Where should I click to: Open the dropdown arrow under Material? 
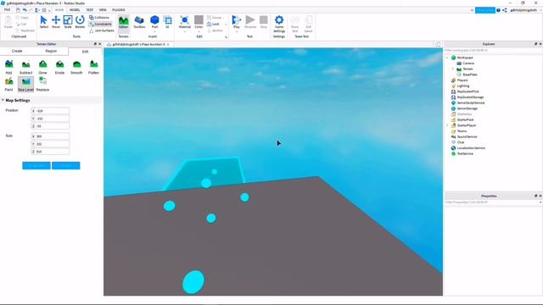pos(185,31)
